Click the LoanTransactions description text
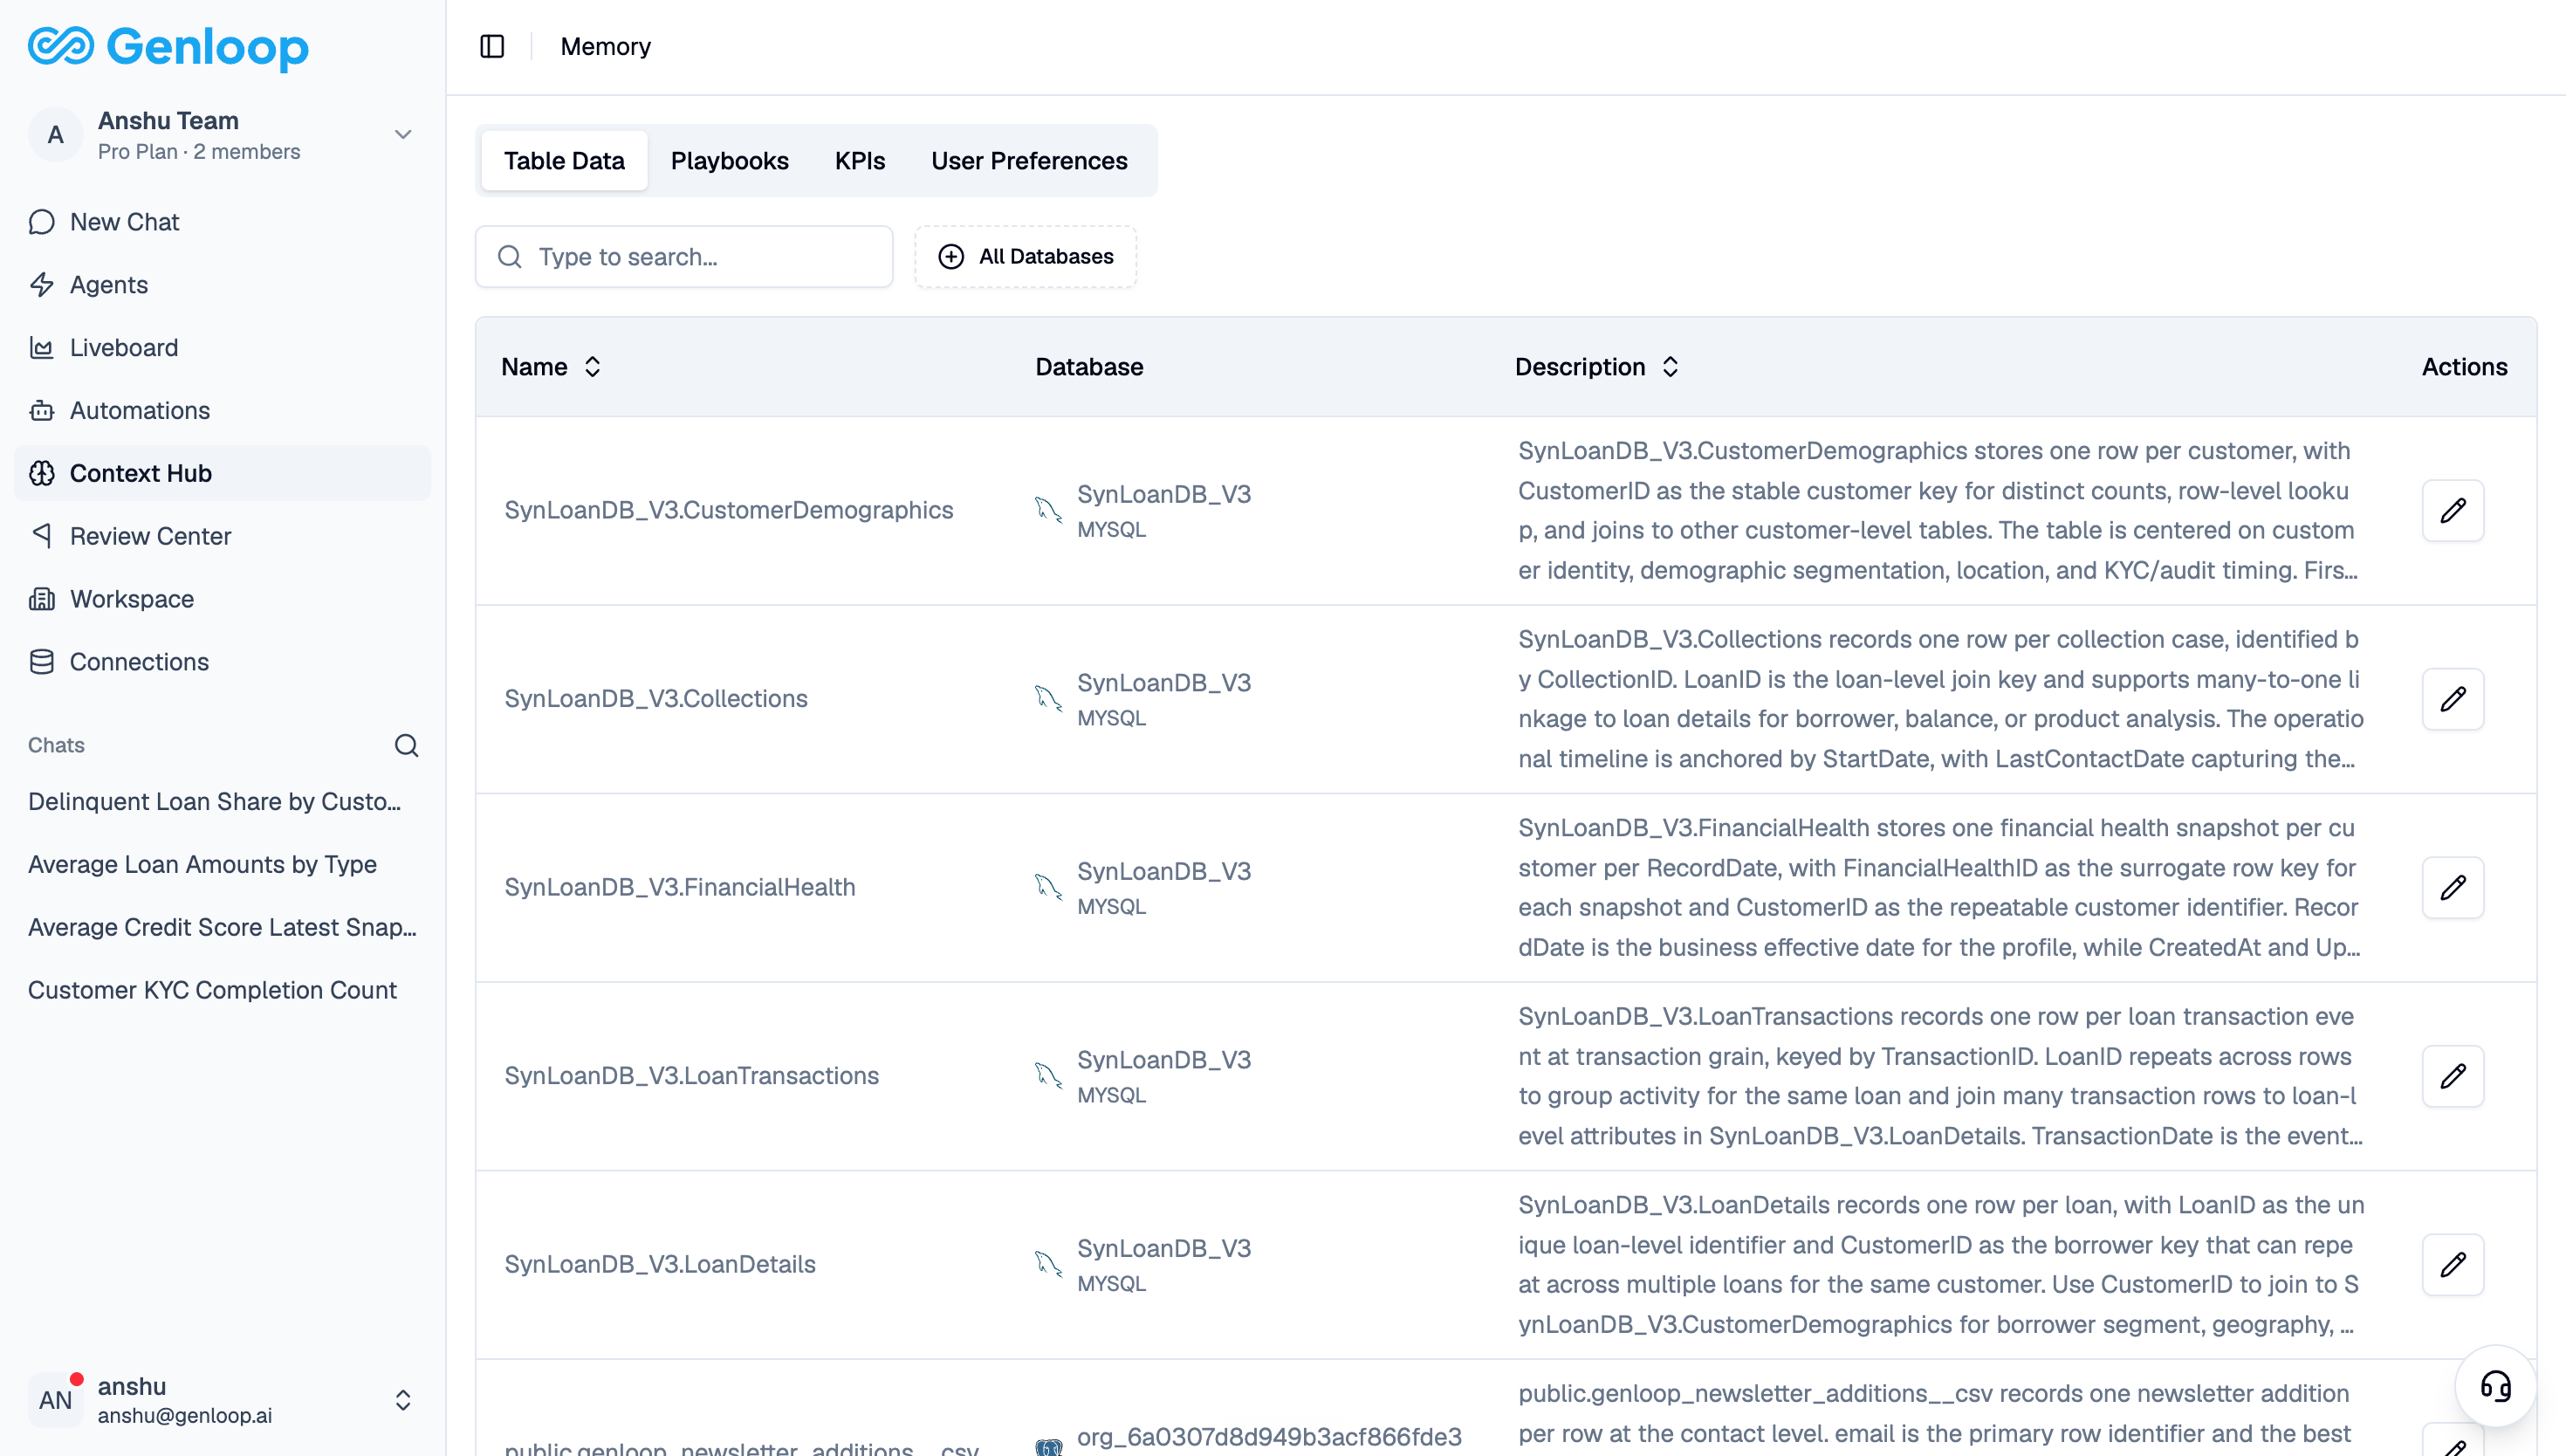The width and height of the screenshot is (2566, 1456). (1939, 1076)
